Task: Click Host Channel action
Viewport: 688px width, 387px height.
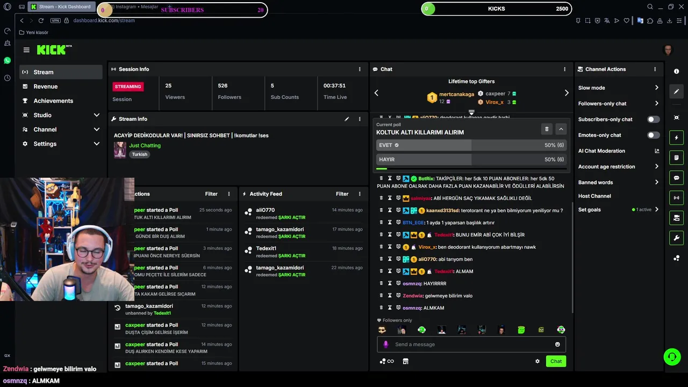Action: coord(594,196)
